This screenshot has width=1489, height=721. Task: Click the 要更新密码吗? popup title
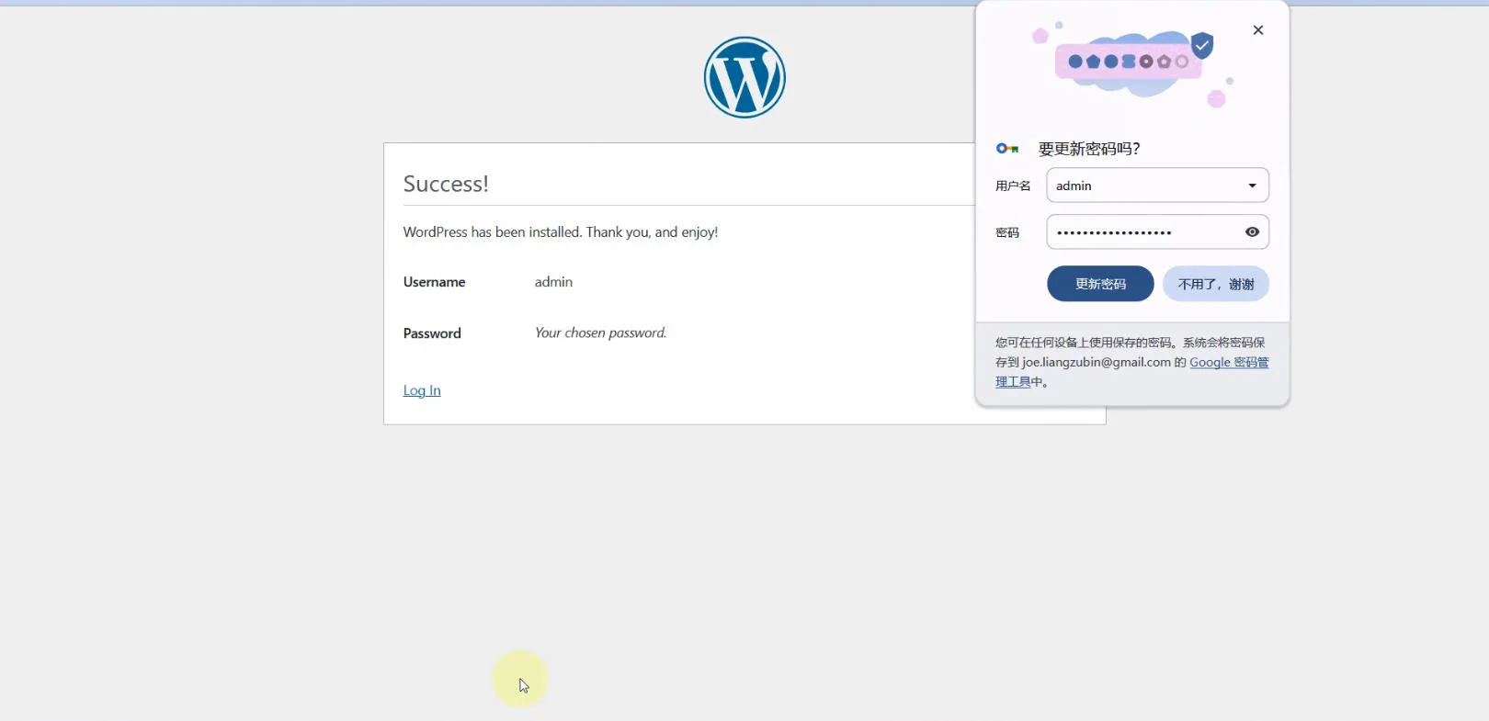(1089, 149)
